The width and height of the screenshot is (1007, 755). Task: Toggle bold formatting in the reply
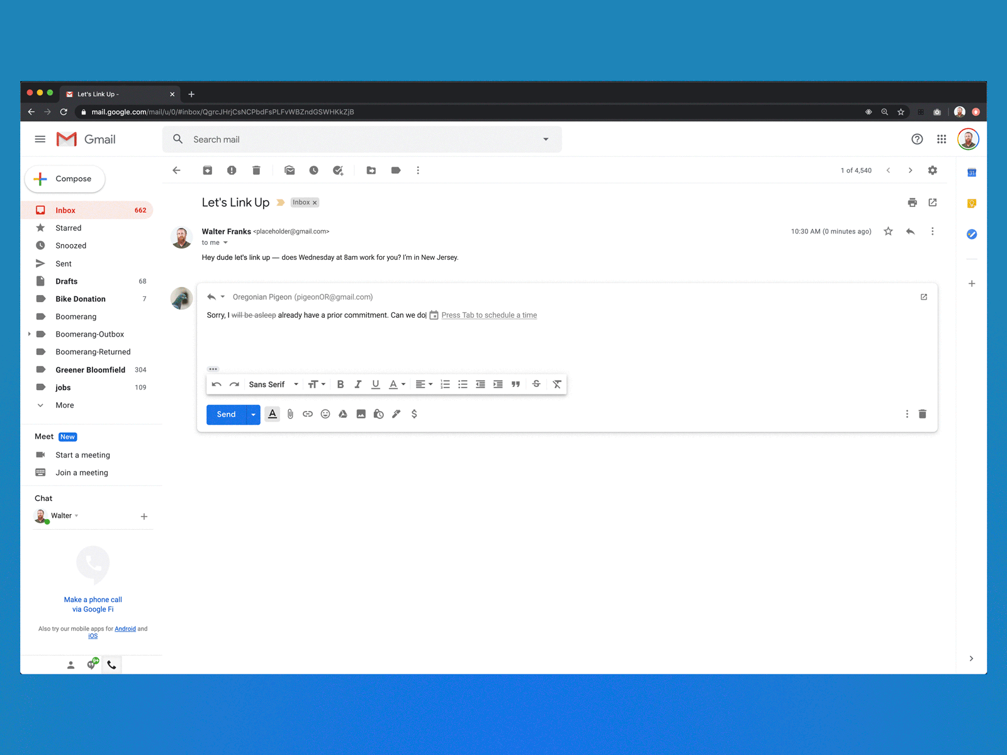tap(340, 384)
